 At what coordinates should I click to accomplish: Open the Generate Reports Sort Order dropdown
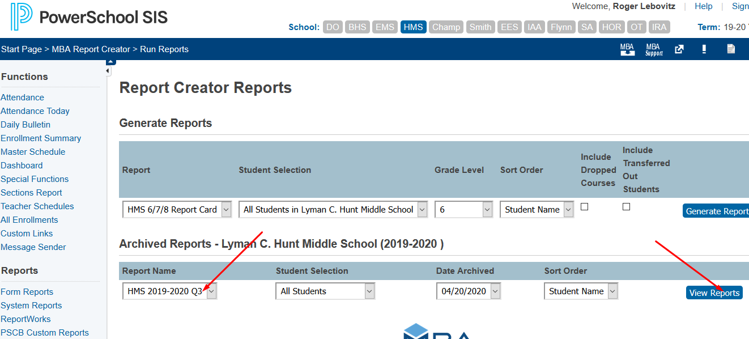click(537, 210)
